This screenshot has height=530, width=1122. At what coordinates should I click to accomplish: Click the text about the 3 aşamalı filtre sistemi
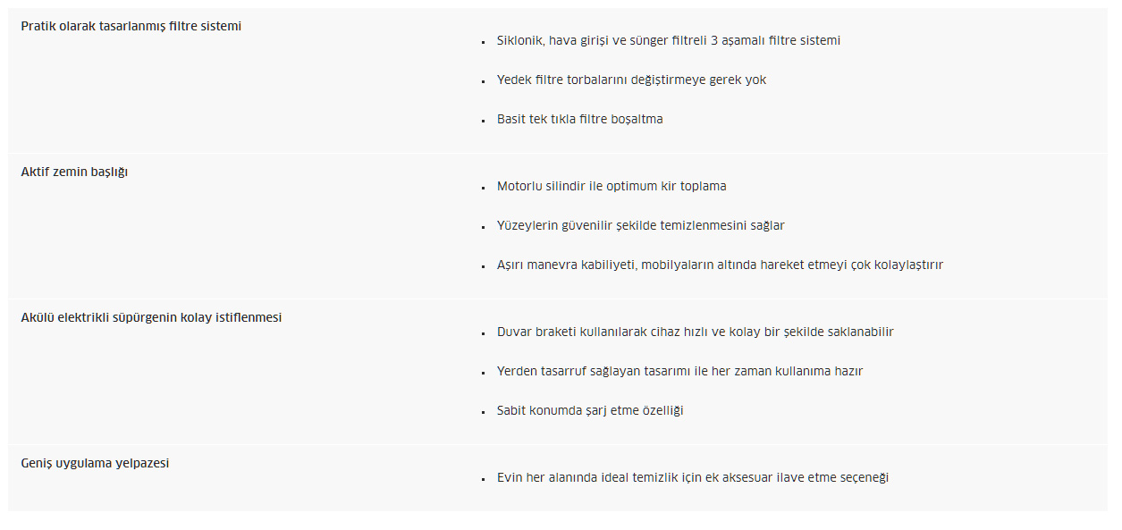pos(669,40)
